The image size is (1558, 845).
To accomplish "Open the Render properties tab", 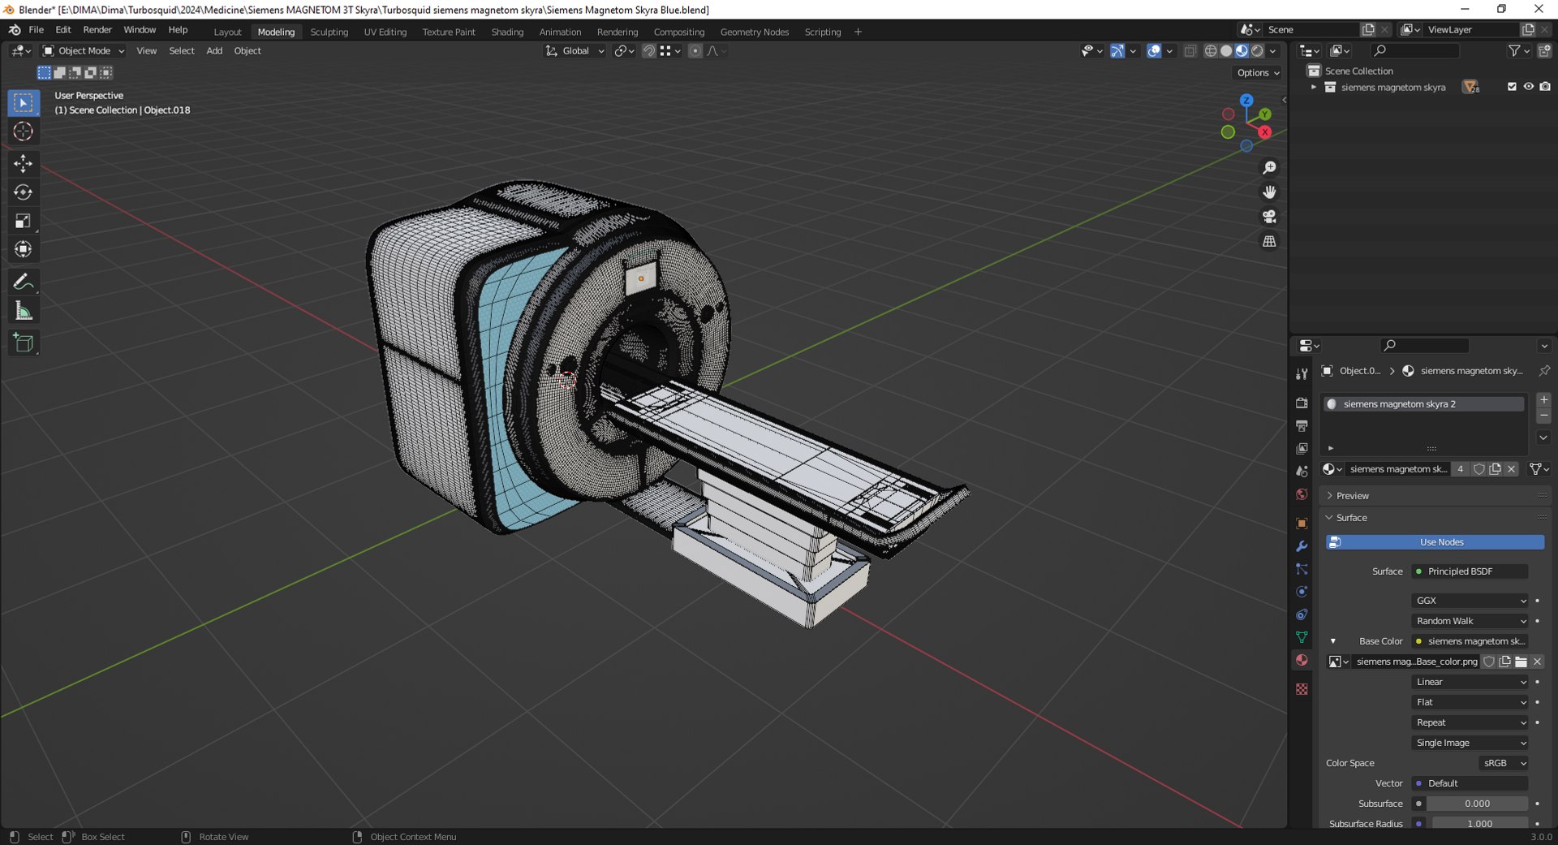I will [x=1302, y=403].
